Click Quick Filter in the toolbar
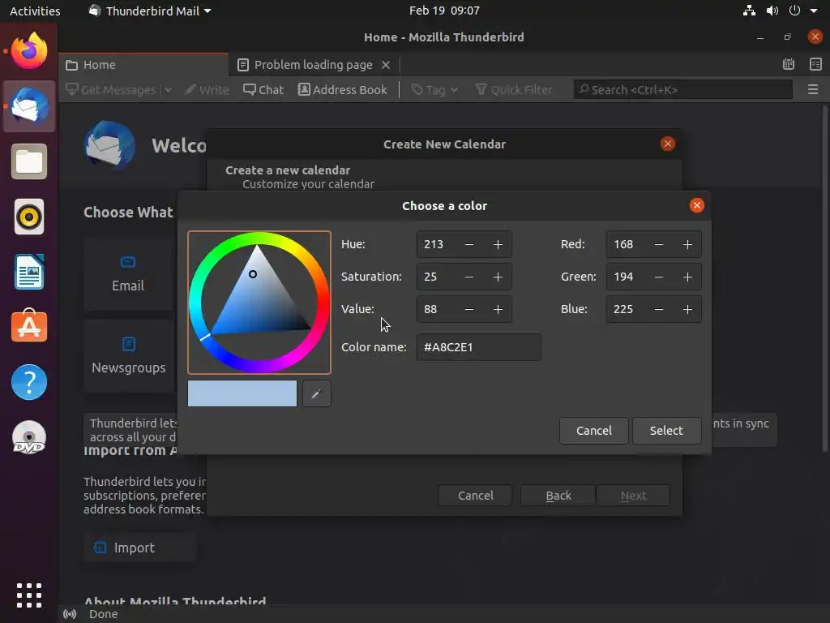Viewport: 830px width, 623px height. tap(514, 89)
